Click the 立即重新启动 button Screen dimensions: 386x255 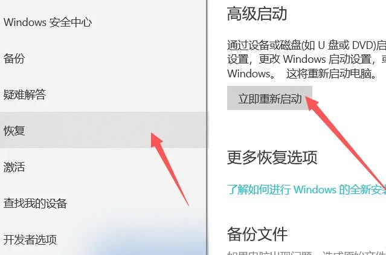[269, 98]
